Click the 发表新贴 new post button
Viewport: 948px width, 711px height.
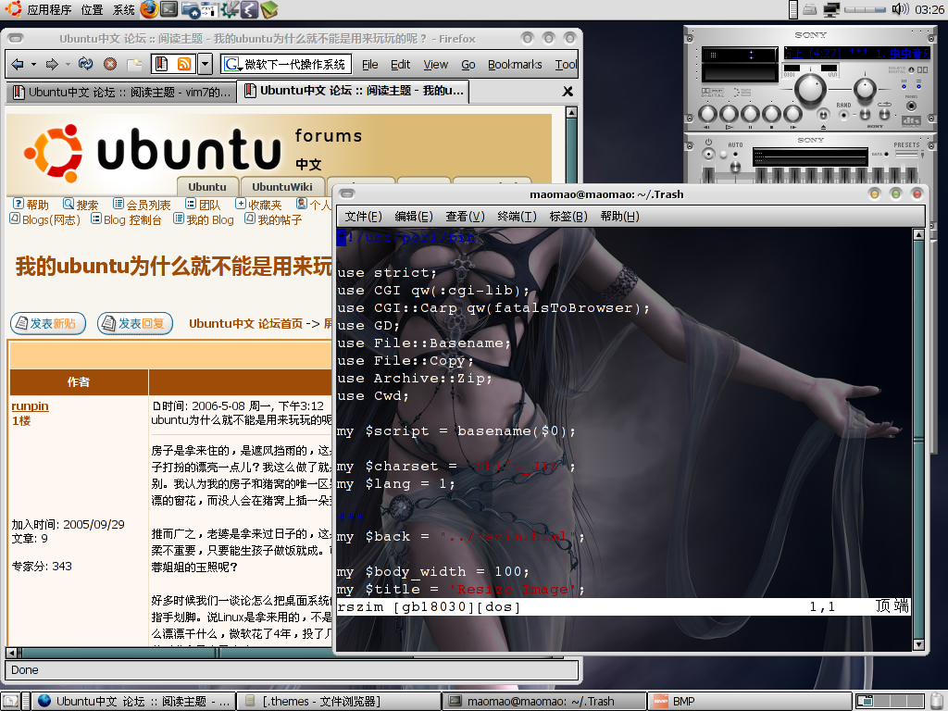coord(48,323)
